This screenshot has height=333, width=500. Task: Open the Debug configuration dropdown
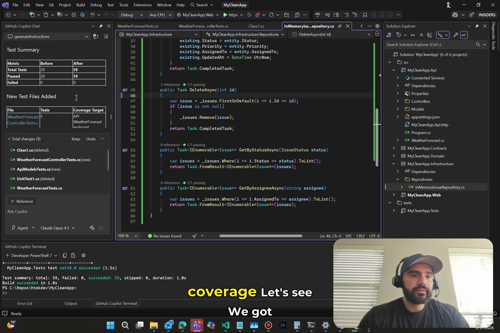click(131, 15)
